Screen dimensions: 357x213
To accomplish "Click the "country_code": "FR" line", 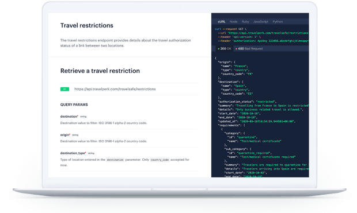I will 237,74.
